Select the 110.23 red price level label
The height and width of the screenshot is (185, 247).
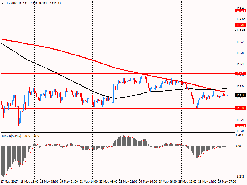coord(241,126)
